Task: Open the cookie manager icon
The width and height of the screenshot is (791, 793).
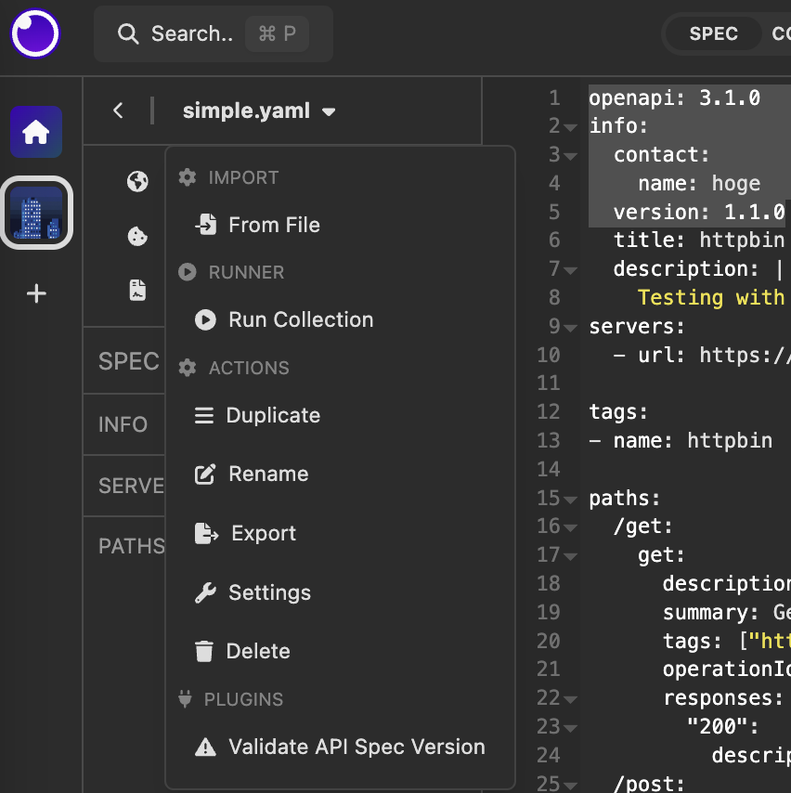Action: pos(137,236)
